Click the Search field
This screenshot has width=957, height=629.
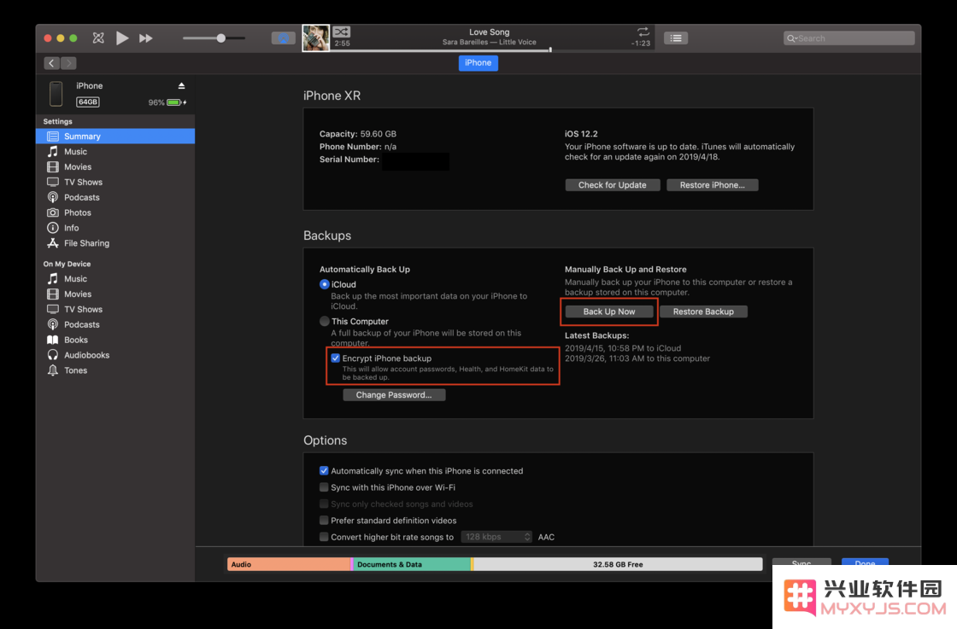click(849, 38)
